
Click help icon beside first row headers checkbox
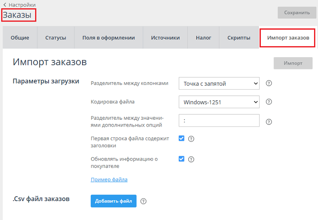click(x=192, y=139)
